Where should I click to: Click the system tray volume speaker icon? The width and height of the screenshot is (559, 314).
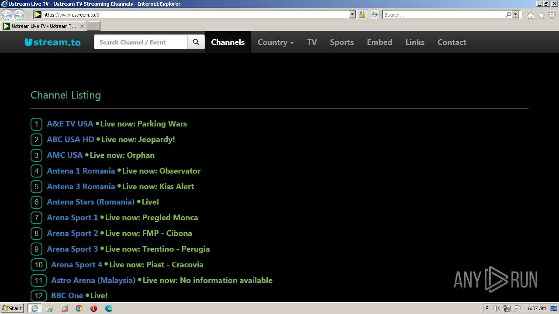pyautogui.click(x=497, y=308)
